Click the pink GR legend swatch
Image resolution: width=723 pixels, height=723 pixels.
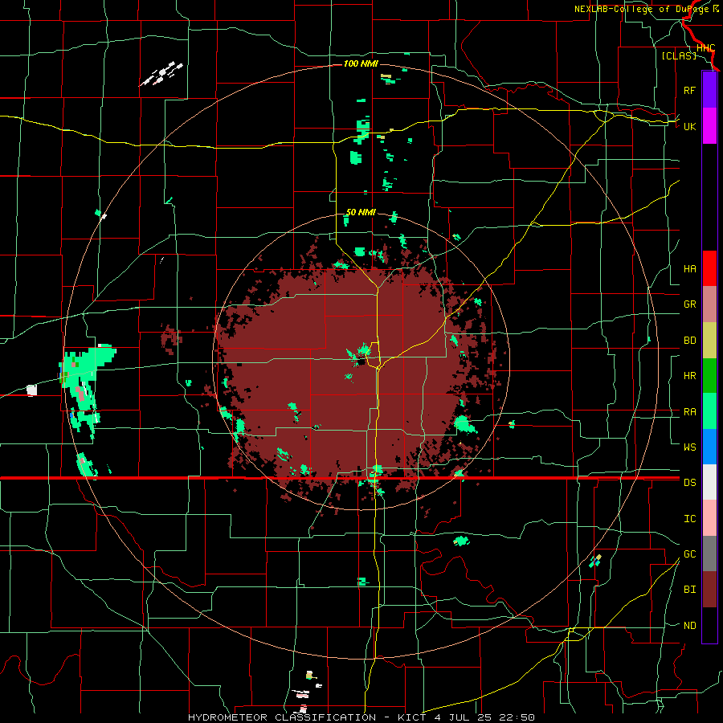(x=709, y=304)
